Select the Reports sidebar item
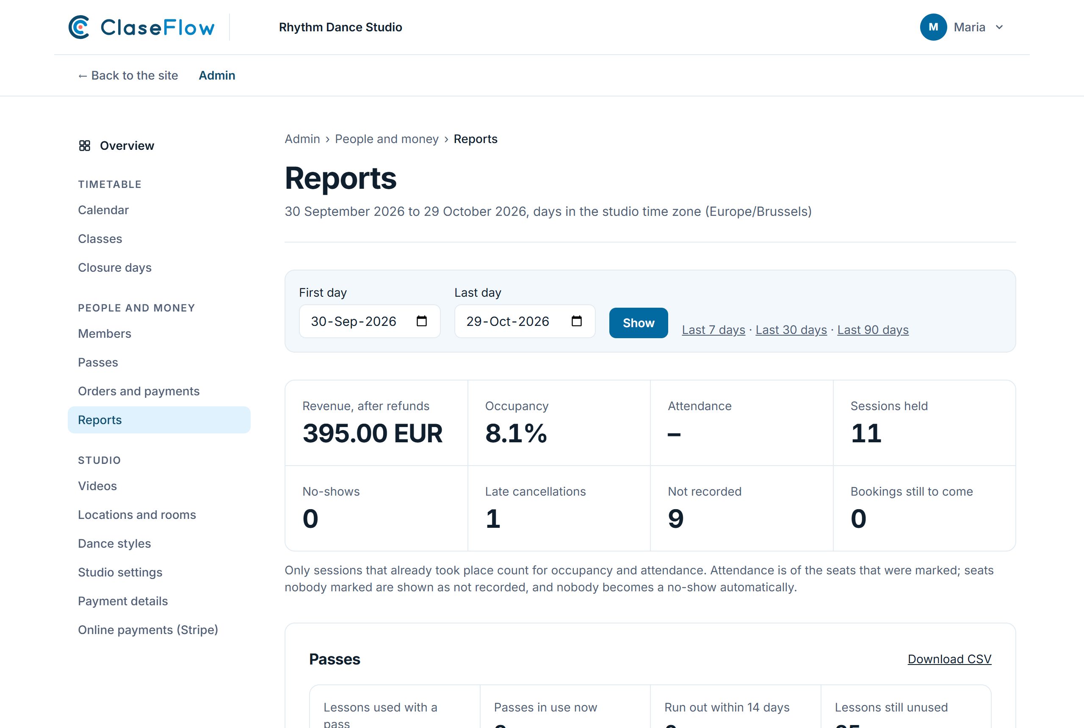 pos(159,420)
